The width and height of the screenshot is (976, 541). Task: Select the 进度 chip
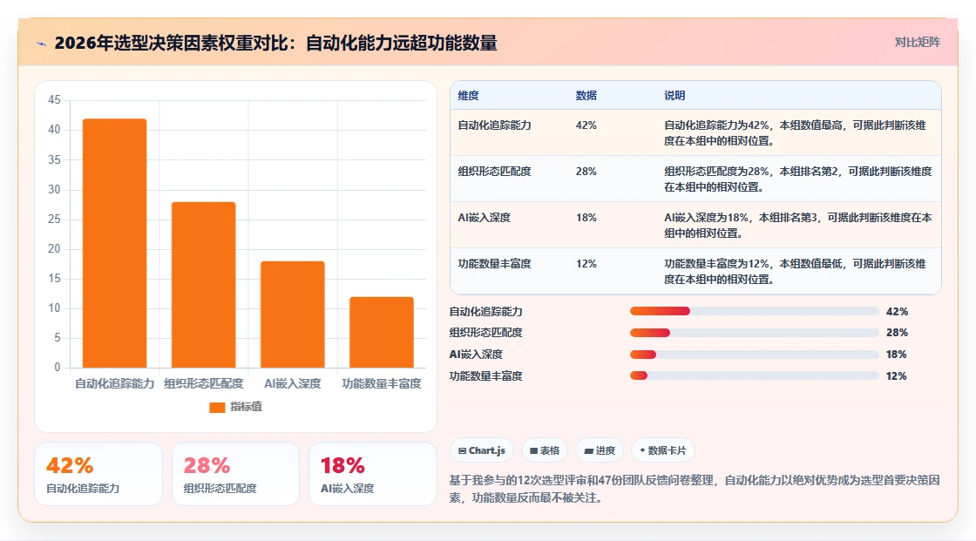[x=599, y=450]
